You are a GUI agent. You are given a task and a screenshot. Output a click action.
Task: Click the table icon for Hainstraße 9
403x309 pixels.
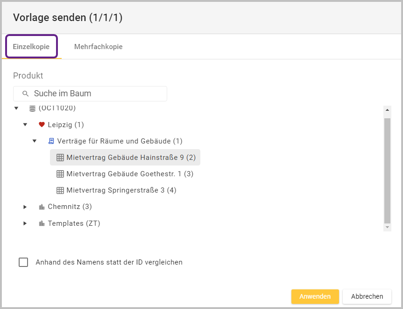coord(60,158)
